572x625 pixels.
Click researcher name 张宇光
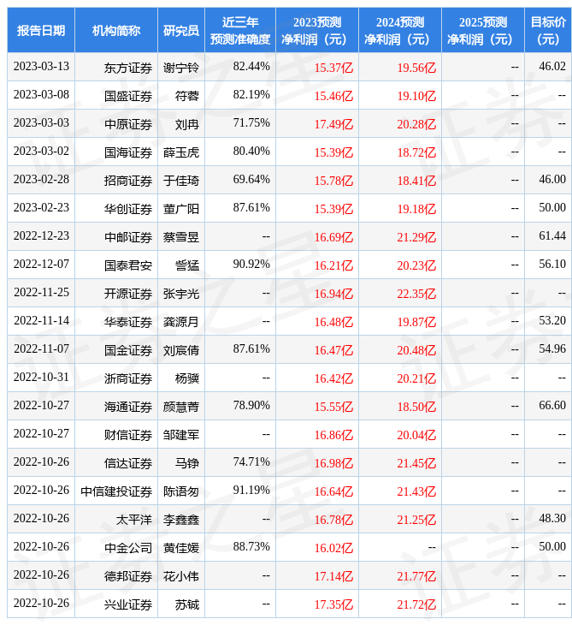181,294
